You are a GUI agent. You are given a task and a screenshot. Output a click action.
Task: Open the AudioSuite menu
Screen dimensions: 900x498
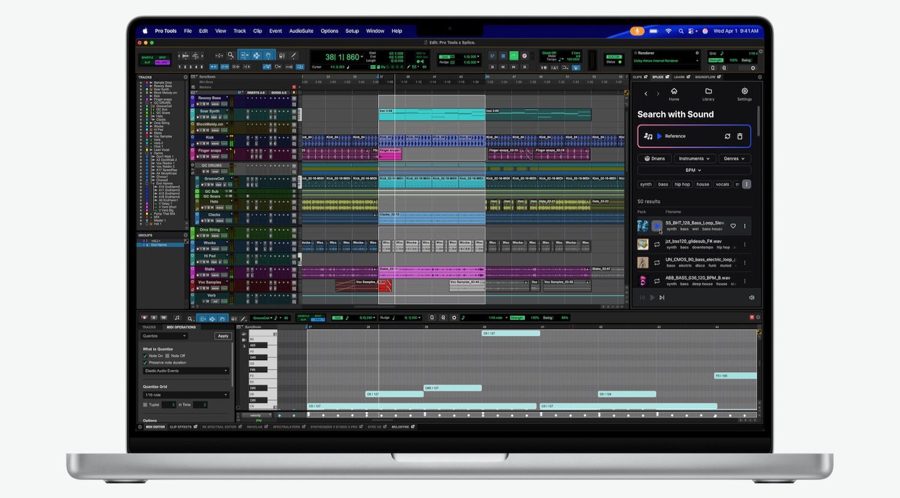point(301,31)
